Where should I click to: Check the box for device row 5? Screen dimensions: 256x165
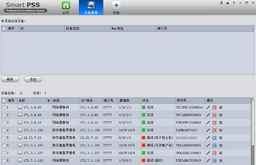click(4, 138)
